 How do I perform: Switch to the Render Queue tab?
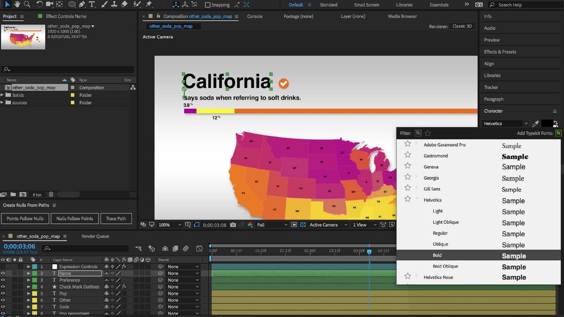click(95, 236)
